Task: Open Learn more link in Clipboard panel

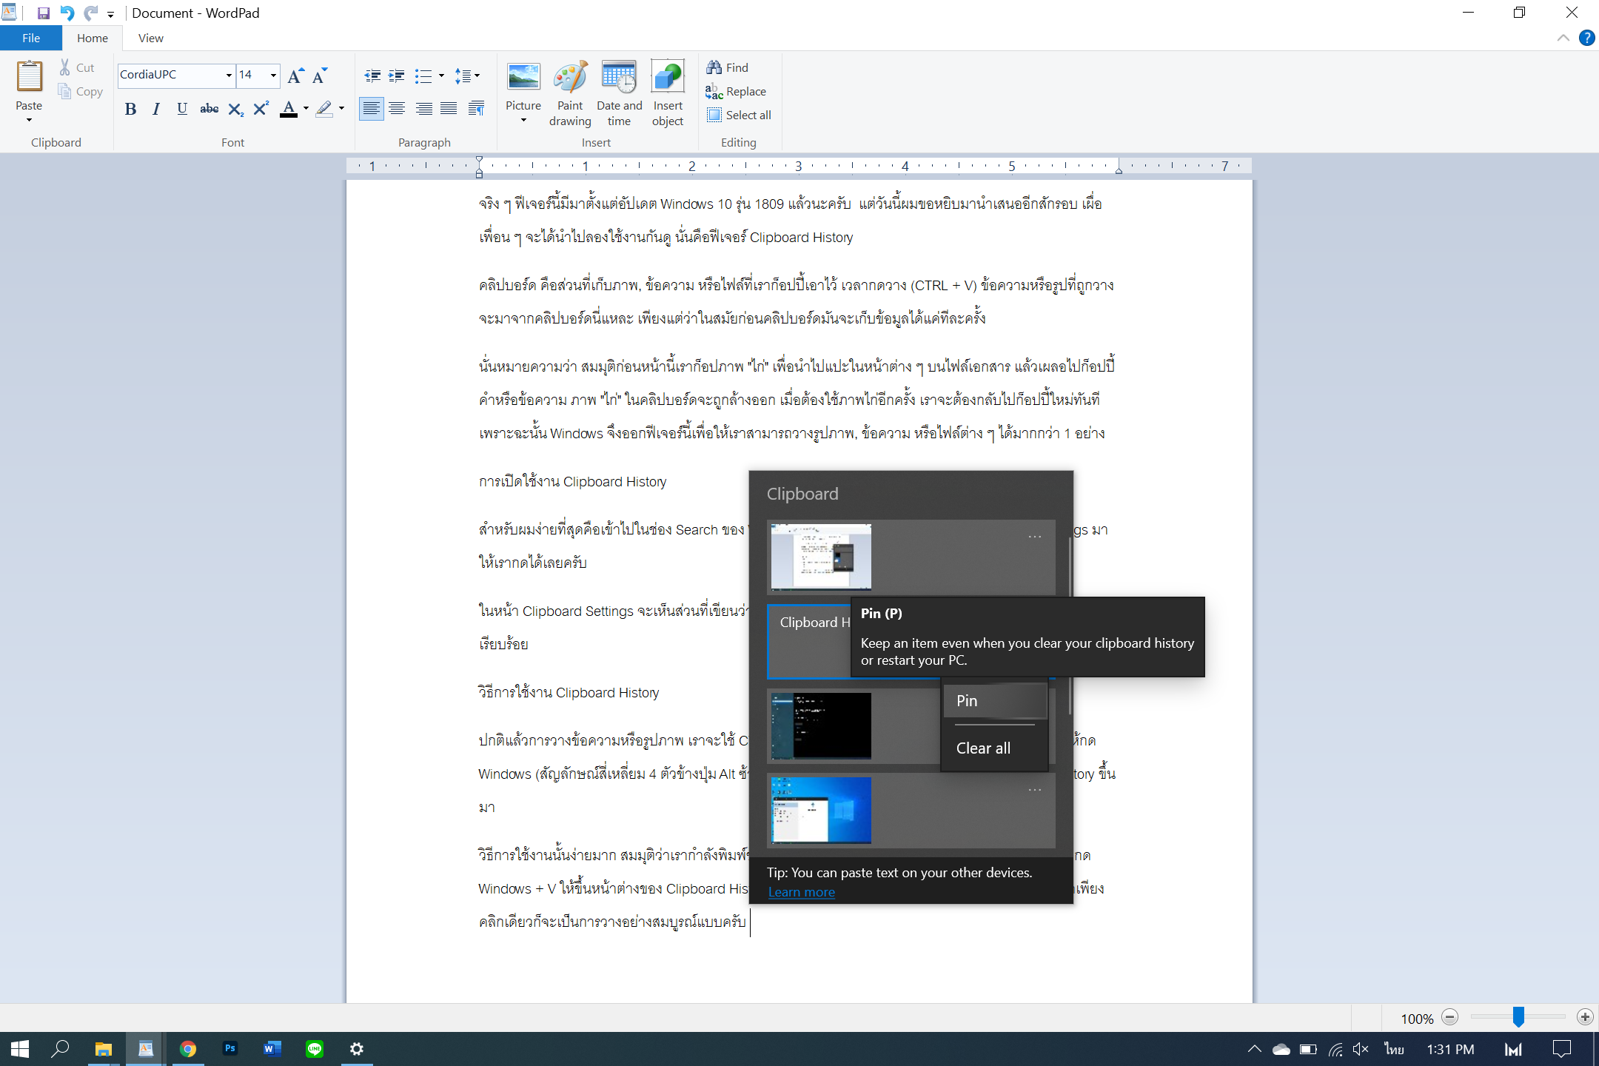Action: click(x=801, y=892)
